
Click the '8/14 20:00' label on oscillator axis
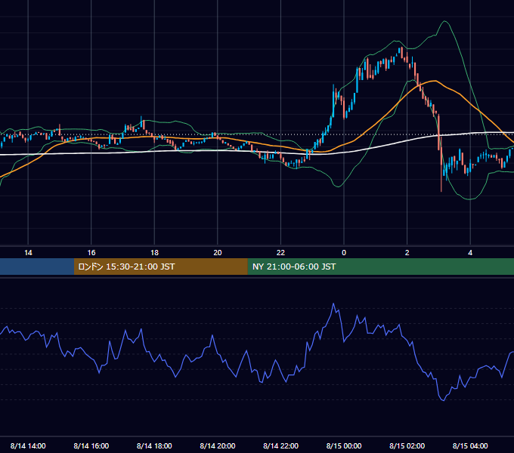[218, 445]
